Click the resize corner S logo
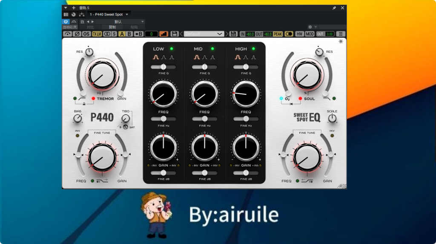Image resolution: width=436 pixels, height=244 pixels. coord(342,186)
